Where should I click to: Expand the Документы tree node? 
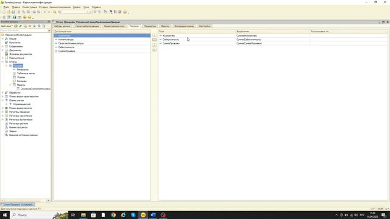click(x=2, y=50)
